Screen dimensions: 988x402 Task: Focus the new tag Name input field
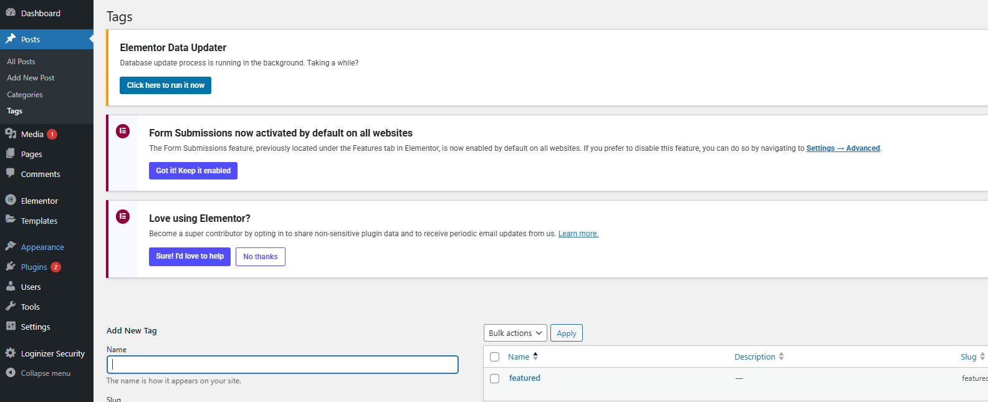click(x=282, y=365)
